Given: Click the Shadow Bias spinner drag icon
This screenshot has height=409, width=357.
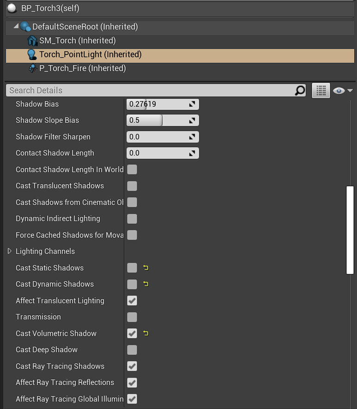Looking at the screenshot, I should click(x=193, y=104).
